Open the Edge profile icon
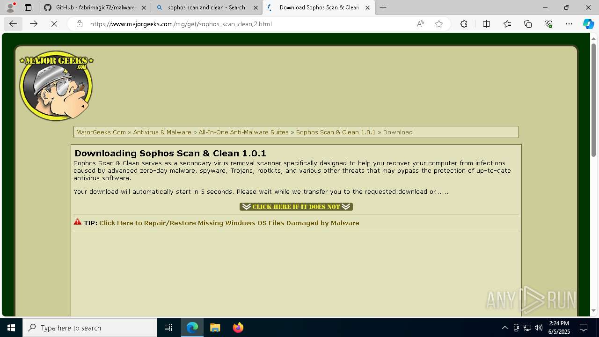Image resolution: width=599 pixels, height=337 pixels. coord(10,7)
